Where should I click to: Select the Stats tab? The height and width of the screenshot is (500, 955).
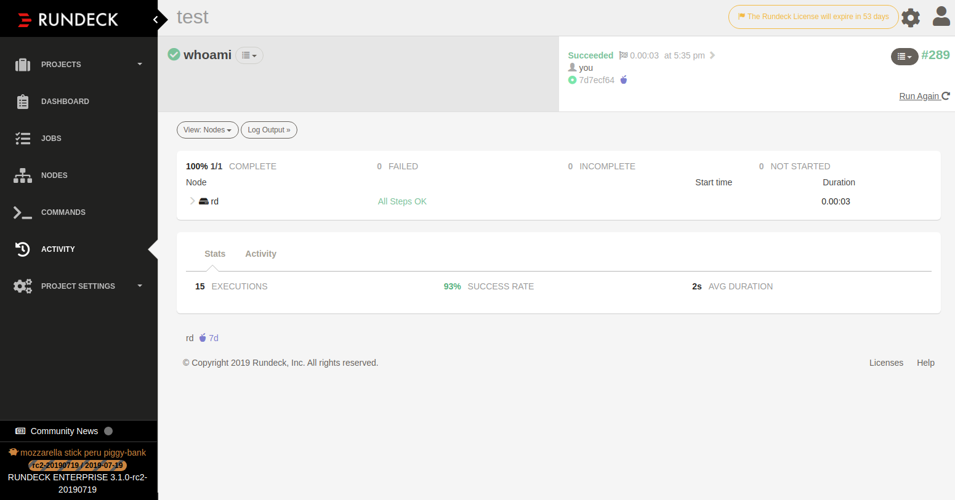pyautogui.click(x=215, y=254)
